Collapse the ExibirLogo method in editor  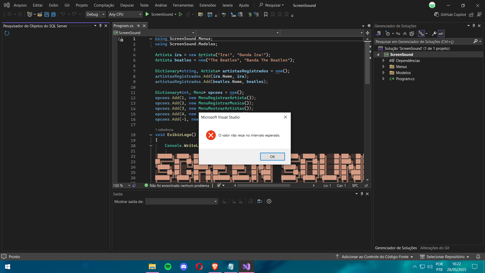pos(151,135)
